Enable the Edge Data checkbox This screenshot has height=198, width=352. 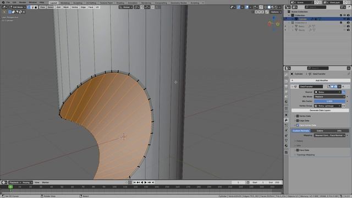(298, 120)
